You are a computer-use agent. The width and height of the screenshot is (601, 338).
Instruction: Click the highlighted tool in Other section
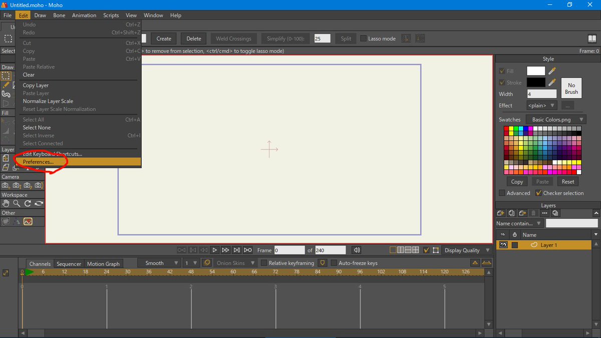[x=28, y=221]
